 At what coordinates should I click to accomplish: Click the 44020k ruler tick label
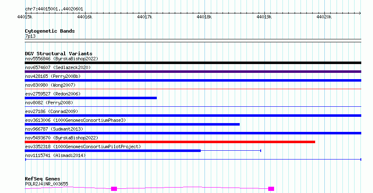pyautogui.click(x=324, y=17)
